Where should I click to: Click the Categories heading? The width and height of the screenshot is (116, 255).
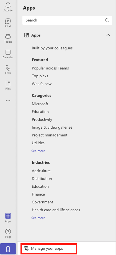[42, 95]
